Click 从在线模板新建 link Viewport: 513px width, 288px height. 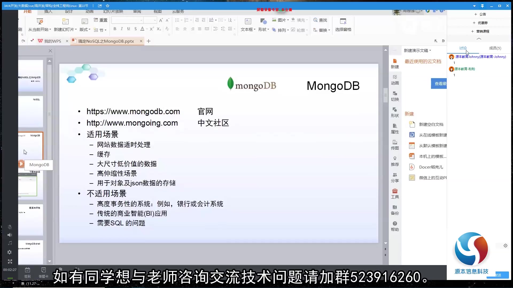pyautogui.click(x=433, y=135)
